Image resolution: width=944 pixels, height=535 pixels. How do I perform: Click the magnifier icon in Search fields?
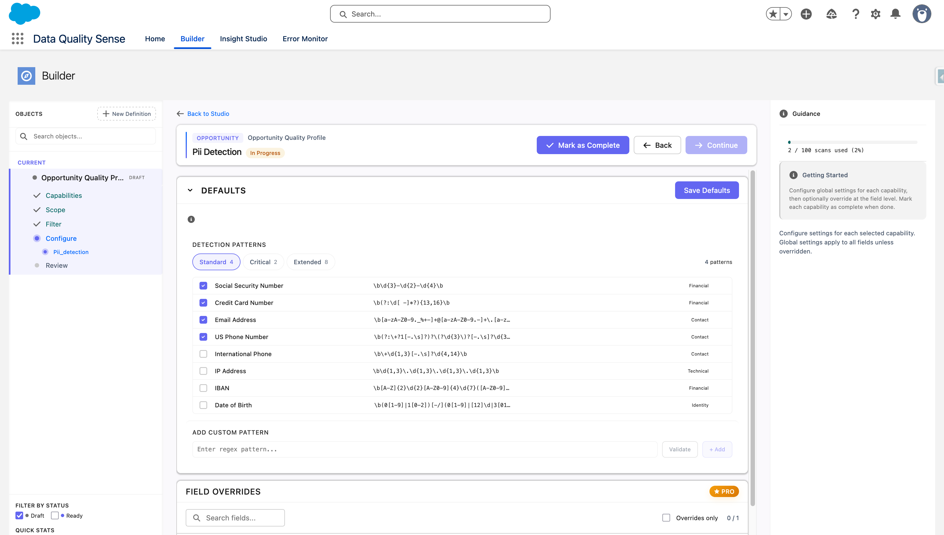(196, 518)
